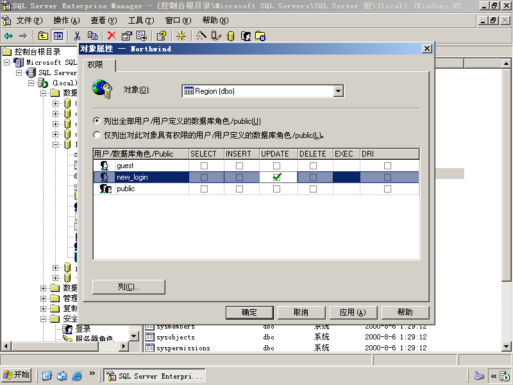Click the globe and key permissions icon
Image resolution: width=513 pixels, height=385 pixels.
pyautogui.click(x=102, y=89)
